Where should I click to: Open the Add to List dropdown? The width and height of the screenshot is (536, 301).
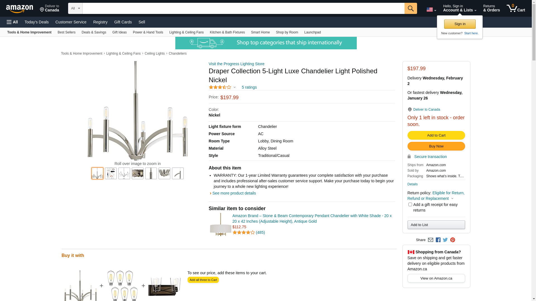point(436,225)
